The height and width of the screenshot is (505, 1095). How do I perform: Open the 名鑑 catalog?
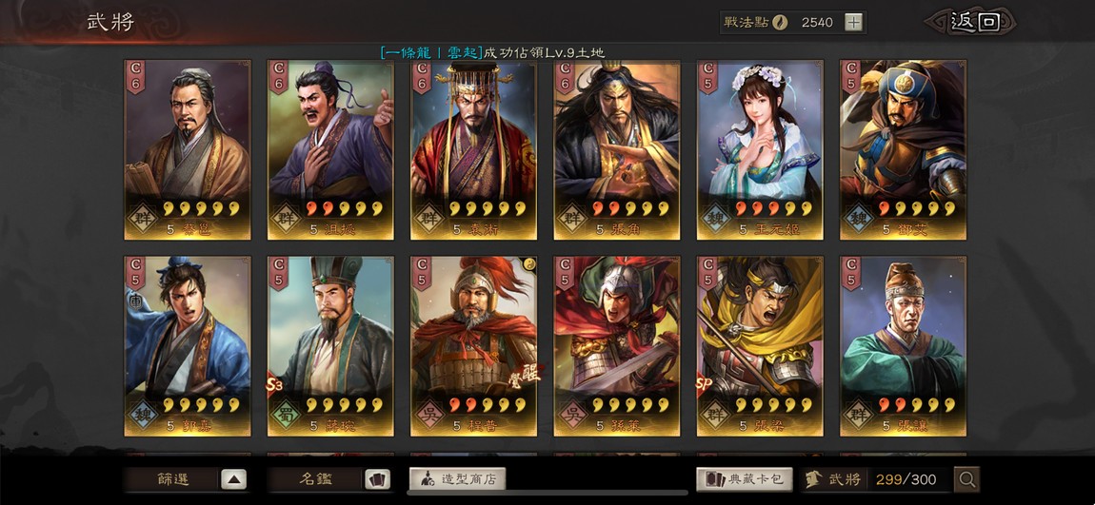[x=315, y=479]
